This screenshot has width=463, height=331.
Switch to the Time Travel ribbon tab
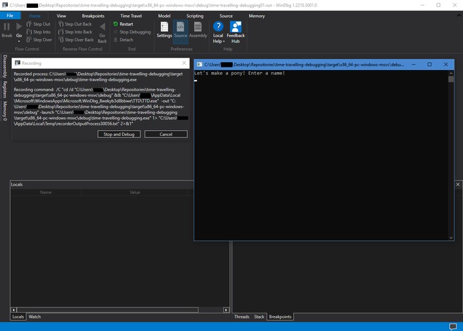tap(131, 16)
